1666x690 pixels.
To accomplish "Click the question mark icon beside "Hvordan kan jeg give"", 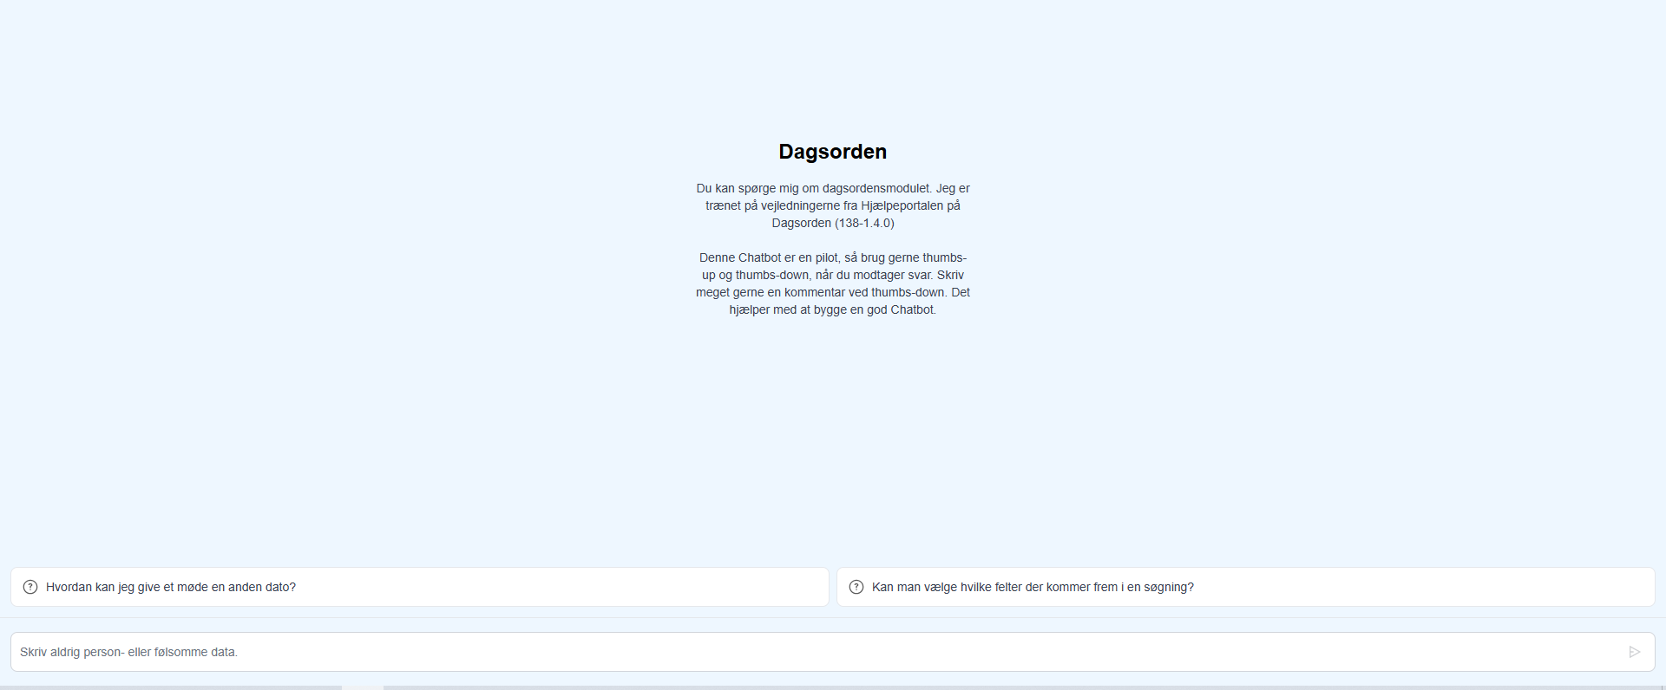I will (30, 587).
